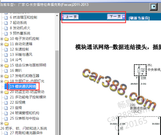Select the 17 发电机和稳压器 label
This screenshot has width=161, height=135.
click(25, 76)
